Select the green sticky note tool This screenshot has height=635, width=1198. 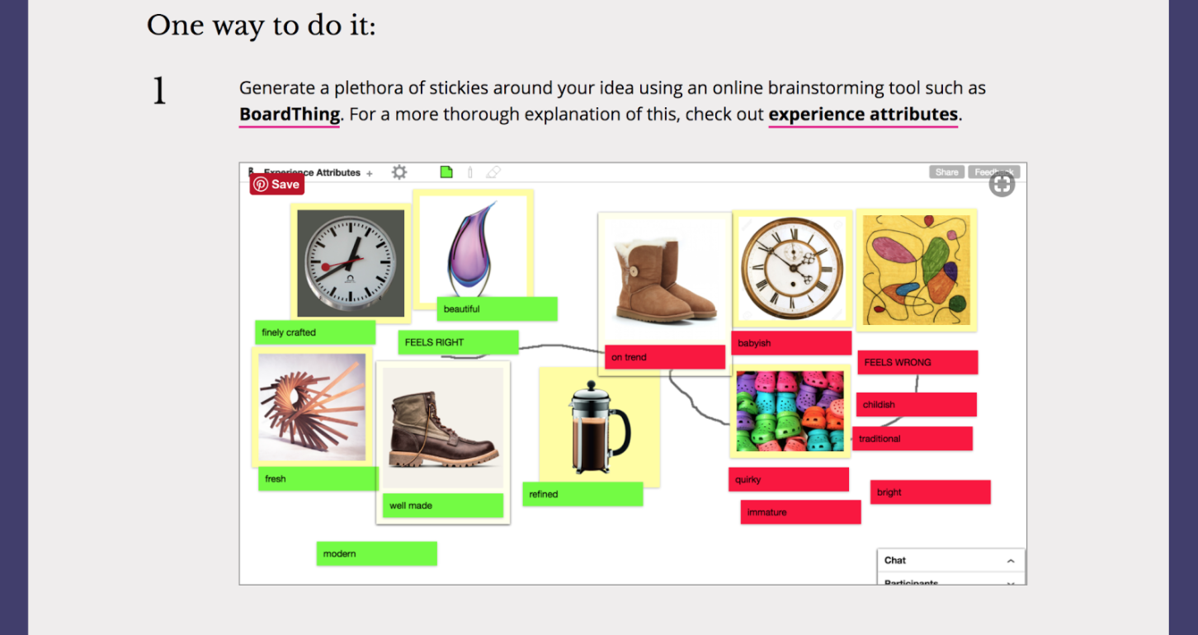(x=446, y=172)
